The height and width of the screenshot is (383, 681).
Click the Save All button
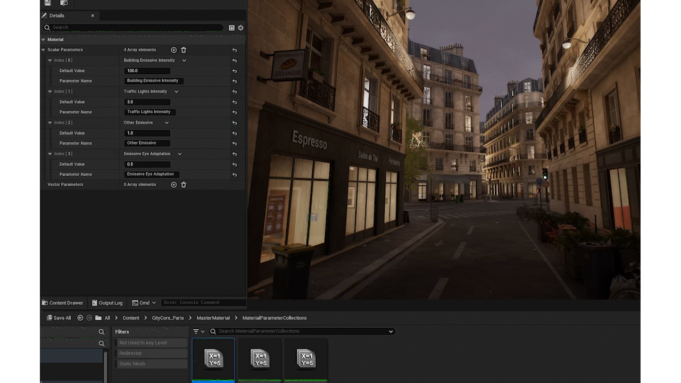(59, 318)
